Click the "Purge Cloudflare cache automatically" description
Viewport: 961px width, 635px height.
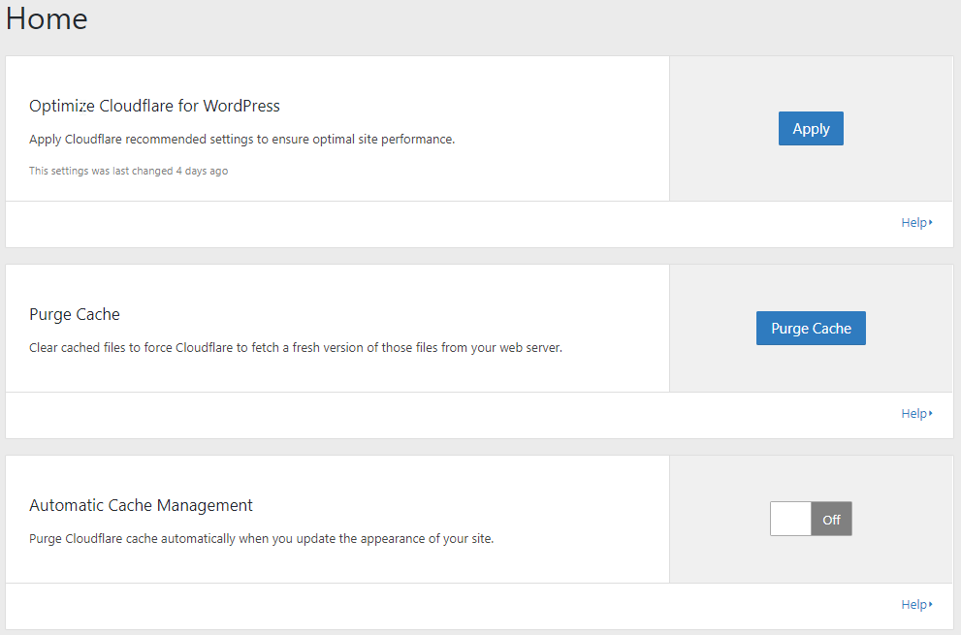261,539
